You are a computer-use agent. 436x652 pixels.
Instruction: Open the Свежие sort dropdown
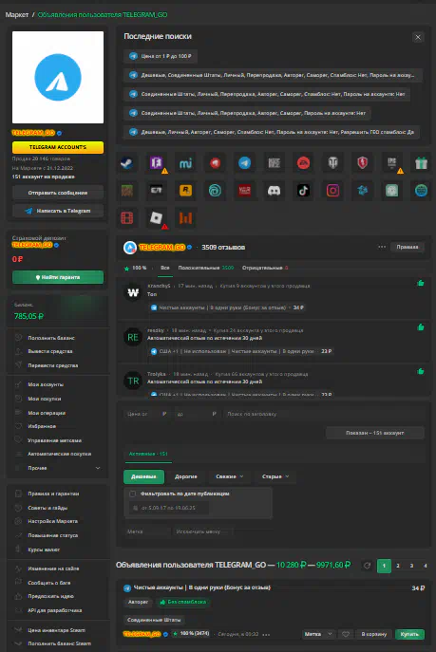pyautogui.click(x=230, y=476)
